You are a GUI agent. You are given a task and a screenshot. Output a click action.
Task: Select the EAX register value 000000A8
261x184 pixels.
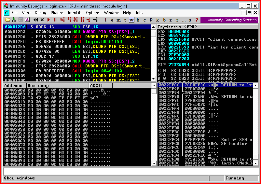pyautogui.click(x=179, y=32)
